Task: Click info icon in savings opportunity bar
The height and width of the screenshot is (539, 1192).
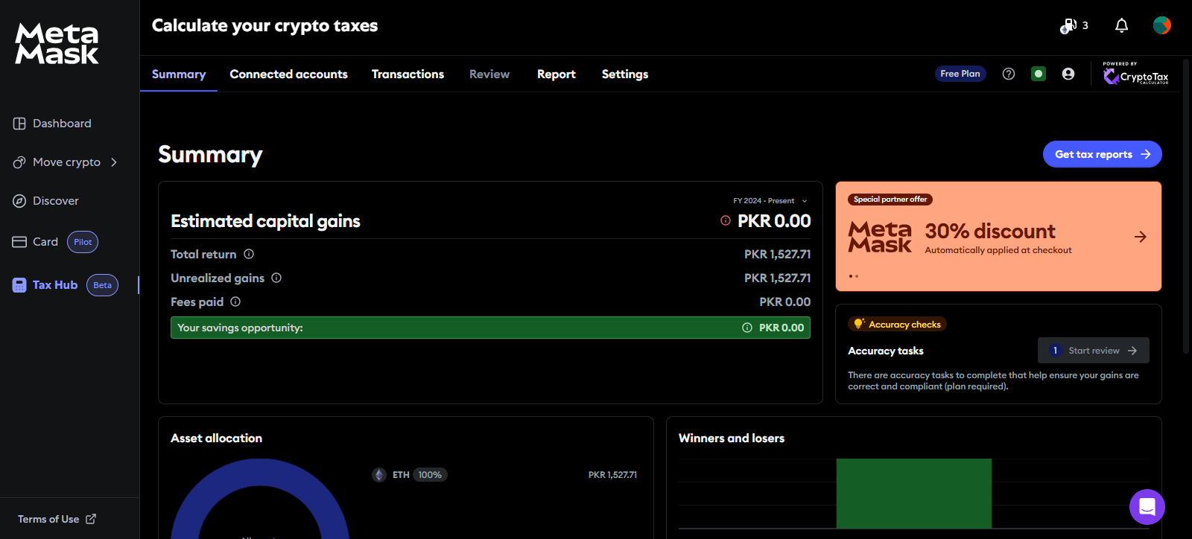Action: click(x=747, y=328)
